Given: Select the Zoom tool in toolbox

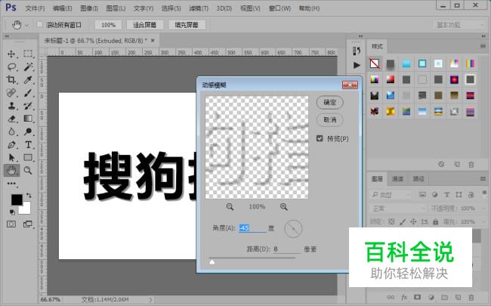Looking at the screenshot, I should 28,171.
